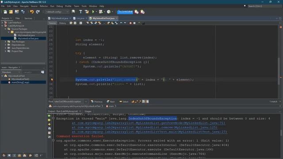Image resolution: width=283 pixels, height=159 pixels.
Task: Click the New Project toolbar icon
Action: pos(11,12)
